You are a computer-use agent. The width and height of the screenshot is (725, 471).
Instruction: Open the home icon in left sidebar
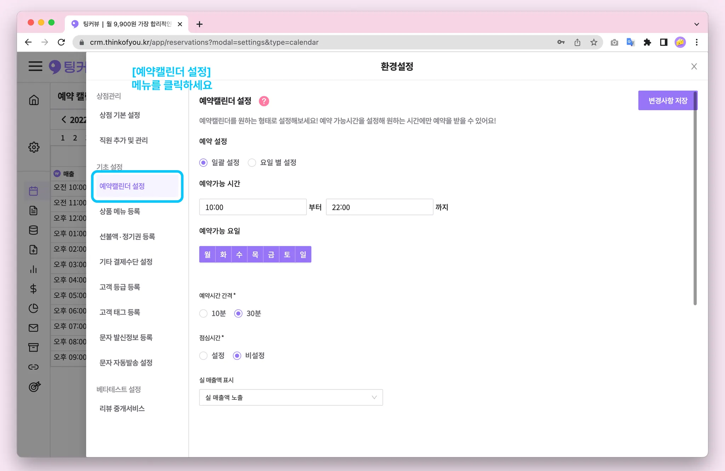tap(34, 100)
